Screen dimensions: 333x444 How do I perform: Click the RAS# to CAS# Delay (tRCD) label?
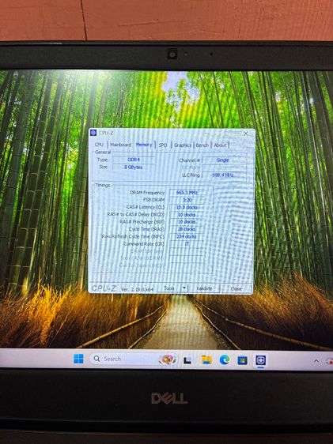point(136,214)
